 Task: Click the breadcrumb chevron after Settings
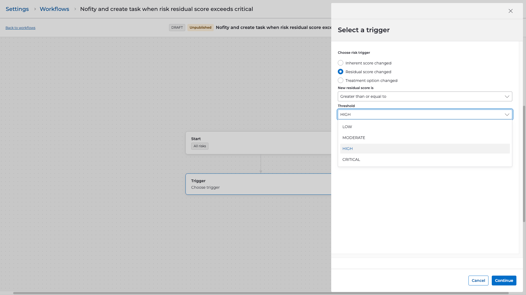coord(35,9)
